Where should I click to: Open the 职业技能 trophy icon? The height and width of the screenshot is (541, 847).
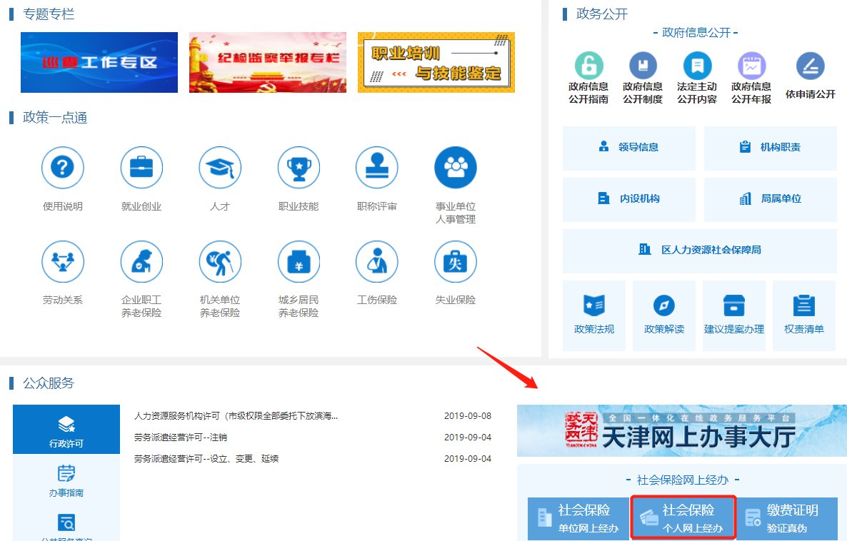[299, 168]
